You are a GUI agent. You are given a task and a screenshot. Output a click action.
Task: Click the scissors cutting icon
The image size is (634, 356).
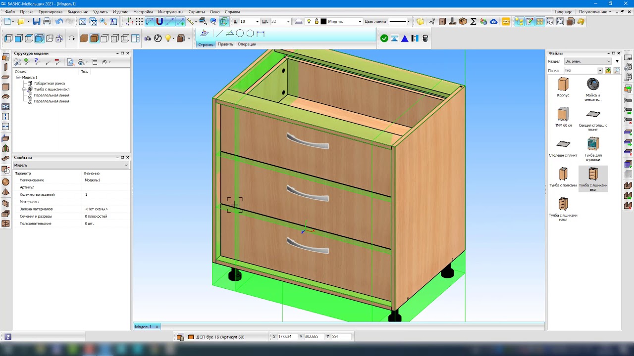point(432,21)
